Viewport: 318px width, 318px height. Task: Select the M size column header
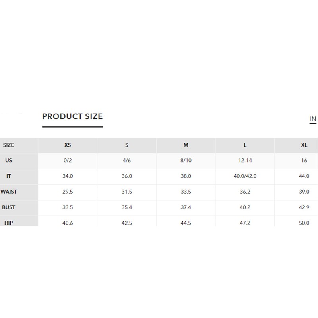[186, 145]
